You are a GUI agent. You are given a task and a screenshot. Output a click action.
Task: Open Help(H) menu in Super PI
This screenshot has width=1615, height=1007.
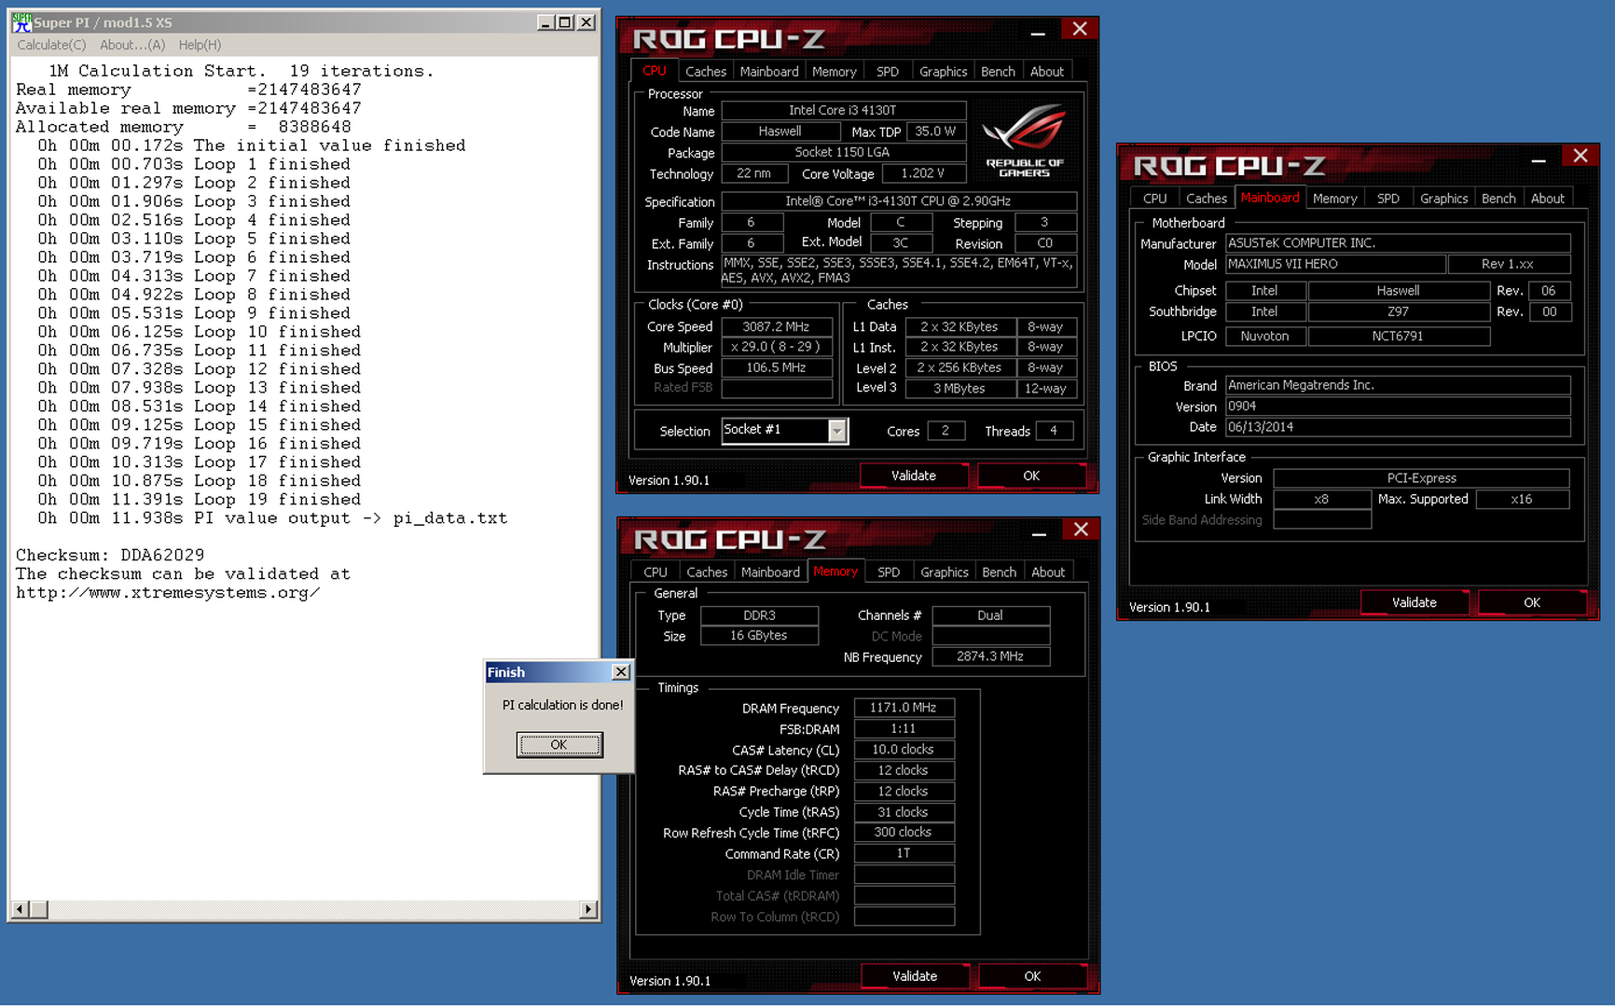coord(200,45)
